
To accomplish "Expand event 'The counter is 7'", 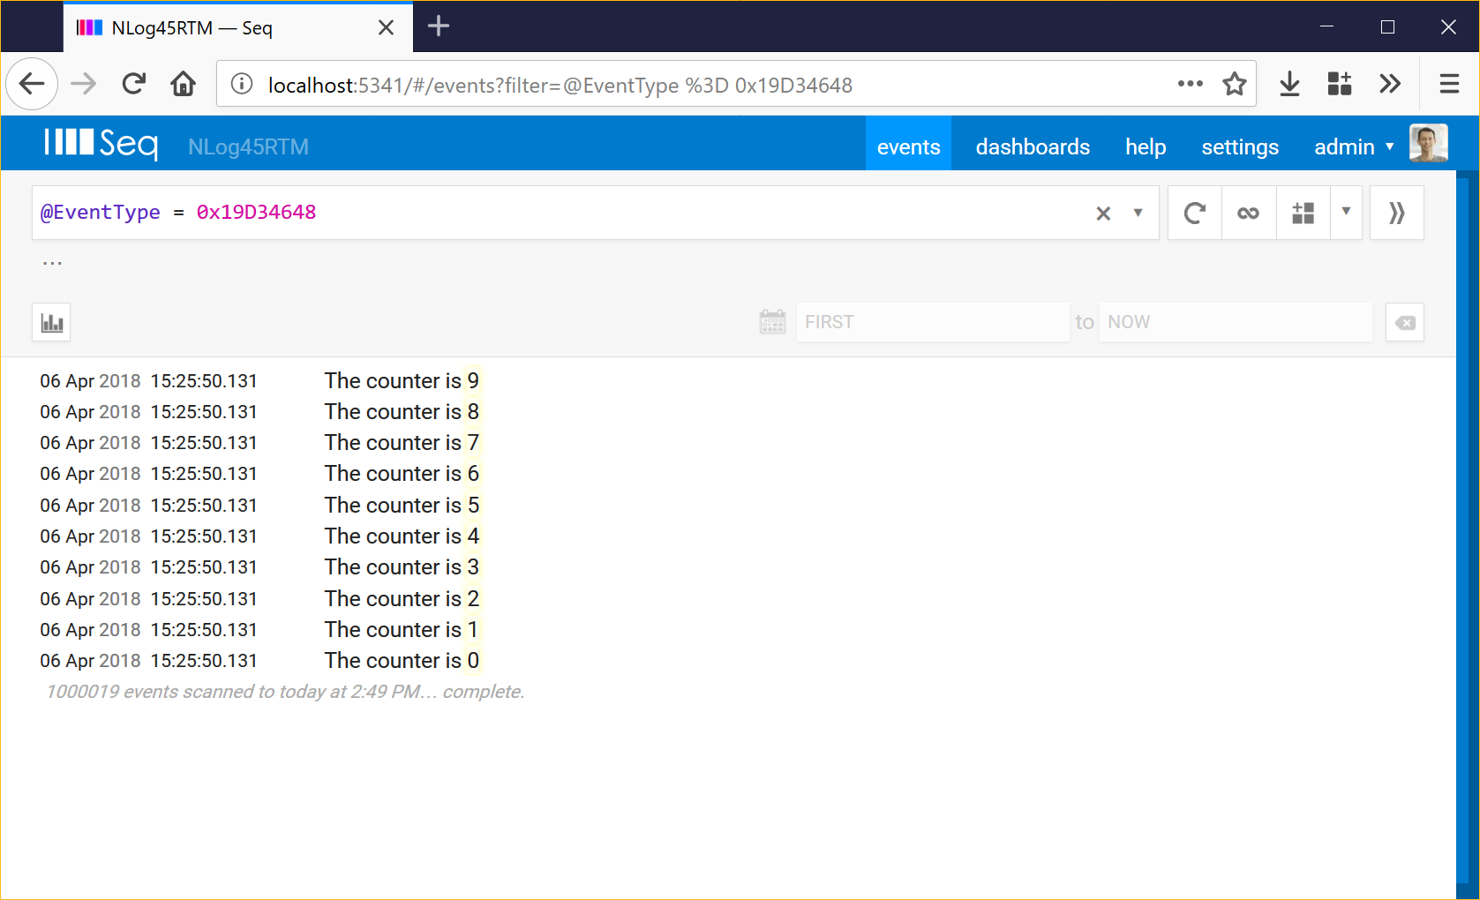I will (402, 442).
